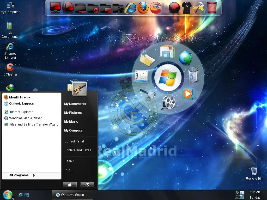Viewport: 267px width, 200px height.
Task: Launch Internet Explorer from the top dock
Action: (131, 8)
